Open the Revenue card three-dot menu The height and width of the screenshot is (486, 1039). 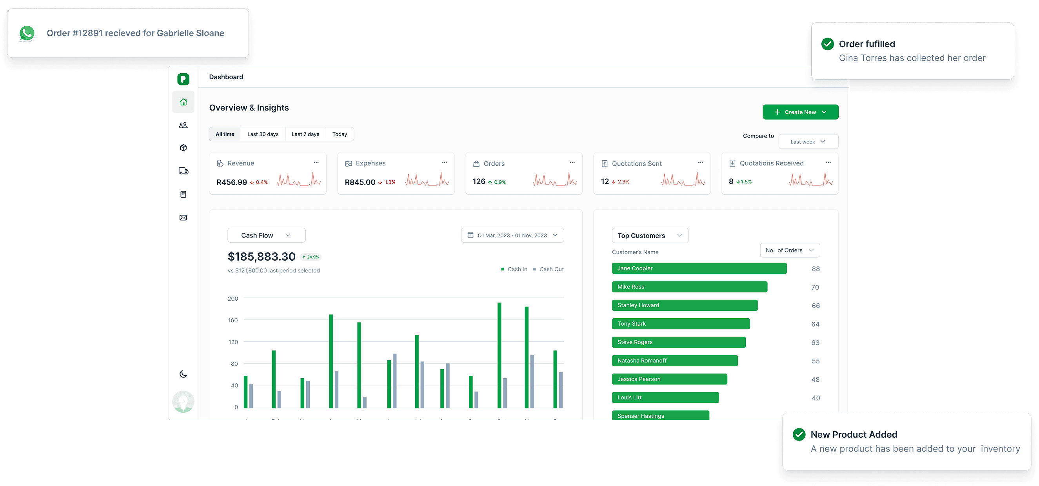[x=316, y=162]
